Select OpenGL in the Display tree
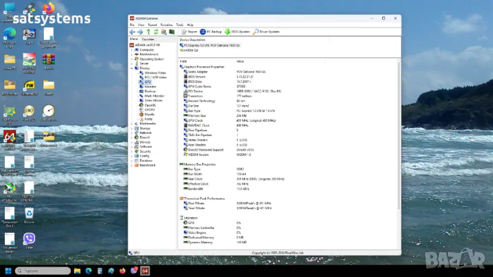This screenshot has height=277, width=493. 149,105
